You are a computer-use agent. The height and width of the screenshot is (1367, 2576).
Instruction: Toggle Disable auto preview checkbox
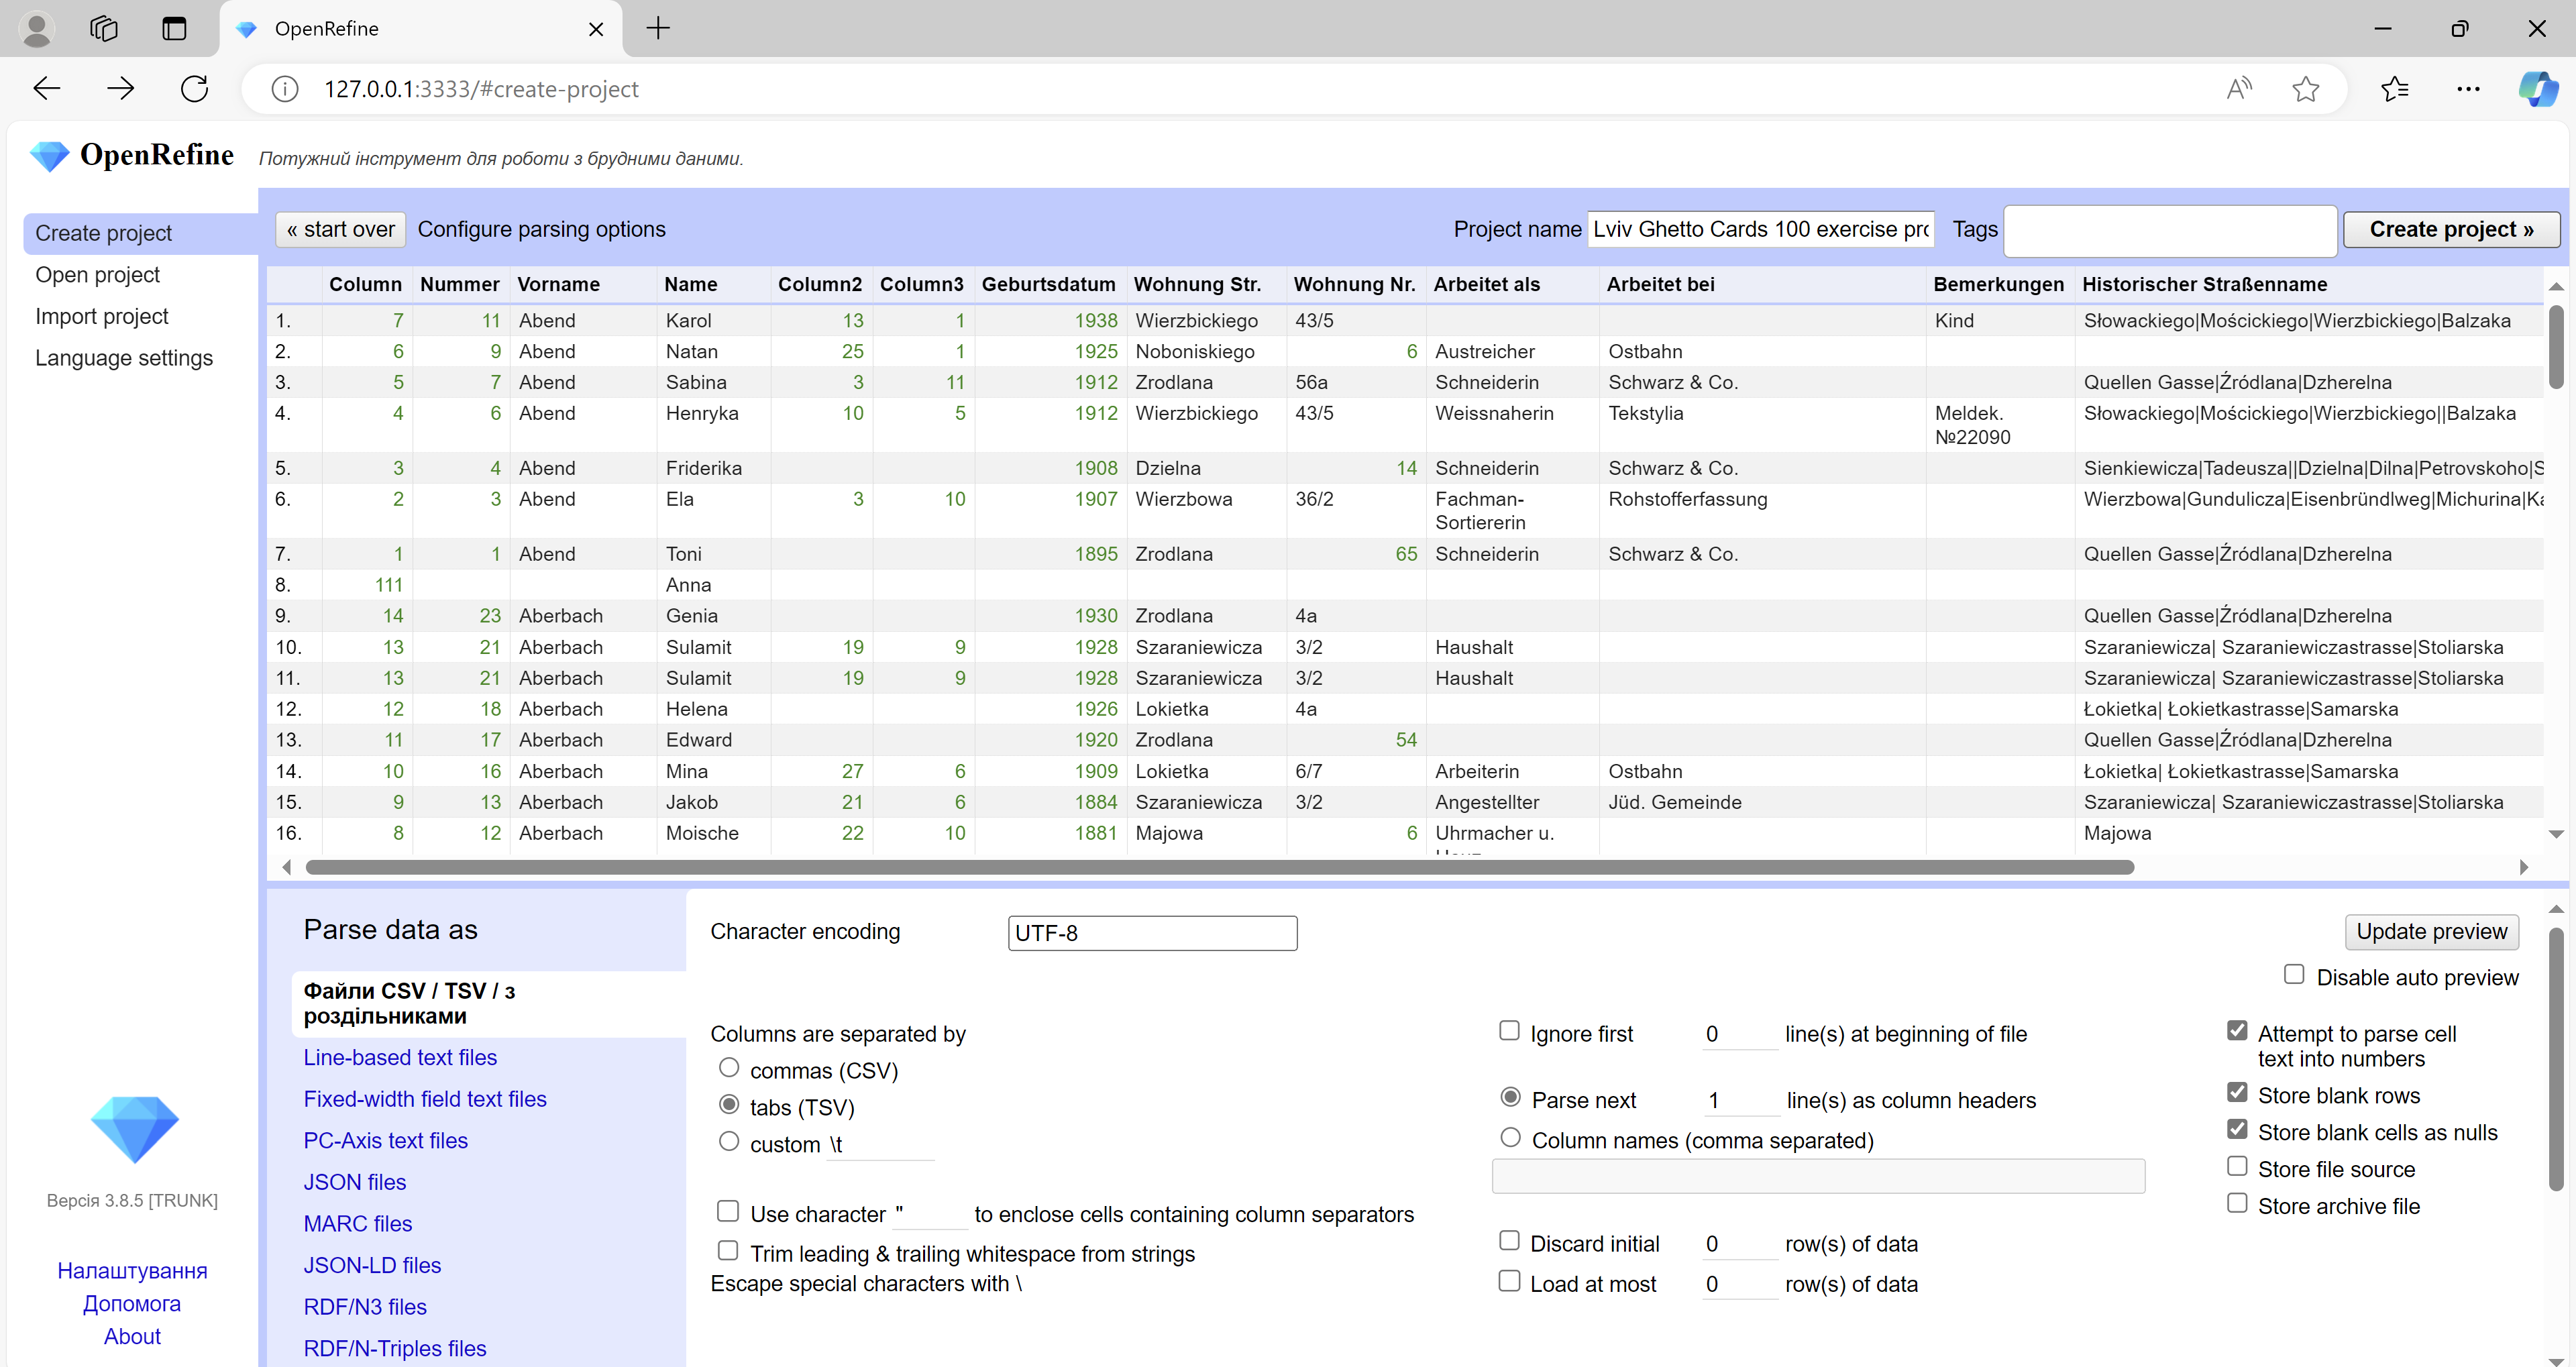point(2294,974)
